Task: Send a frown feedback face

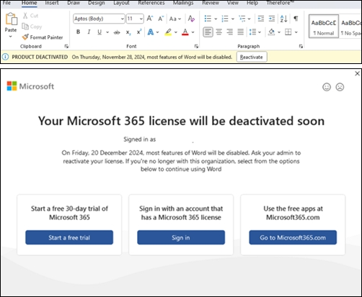Action: click(340, 87)
